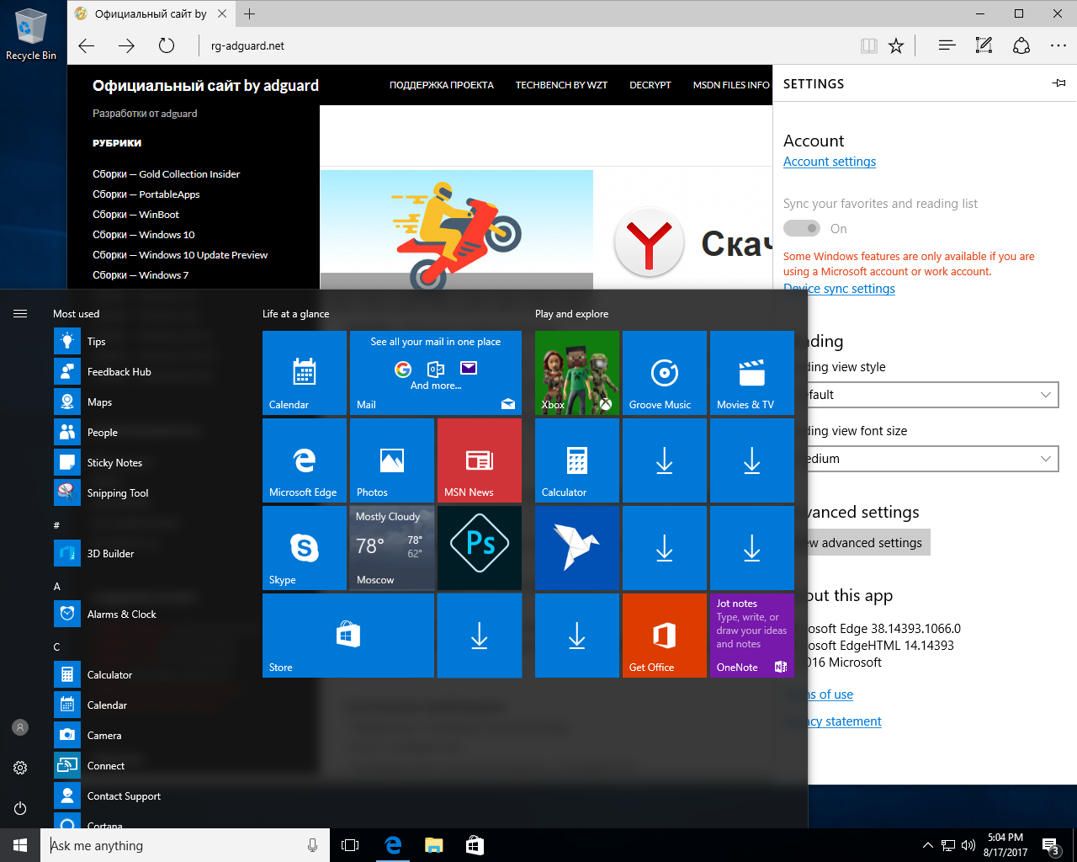Launch Microsoft Edge tile

(305, 460)
